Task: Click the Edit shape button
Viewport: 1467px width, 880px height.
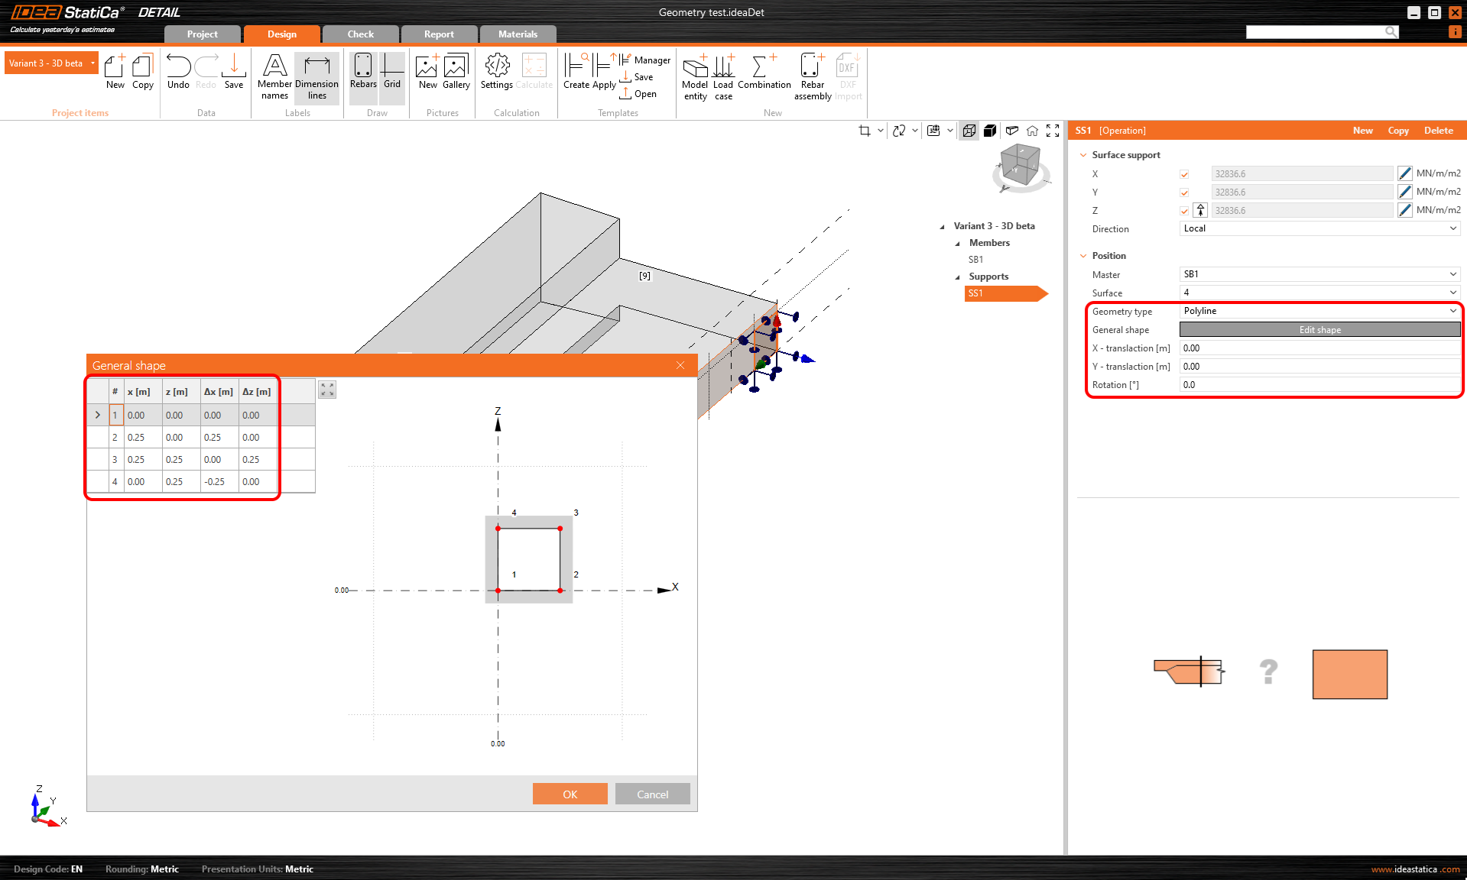Action: (1319, 330)
